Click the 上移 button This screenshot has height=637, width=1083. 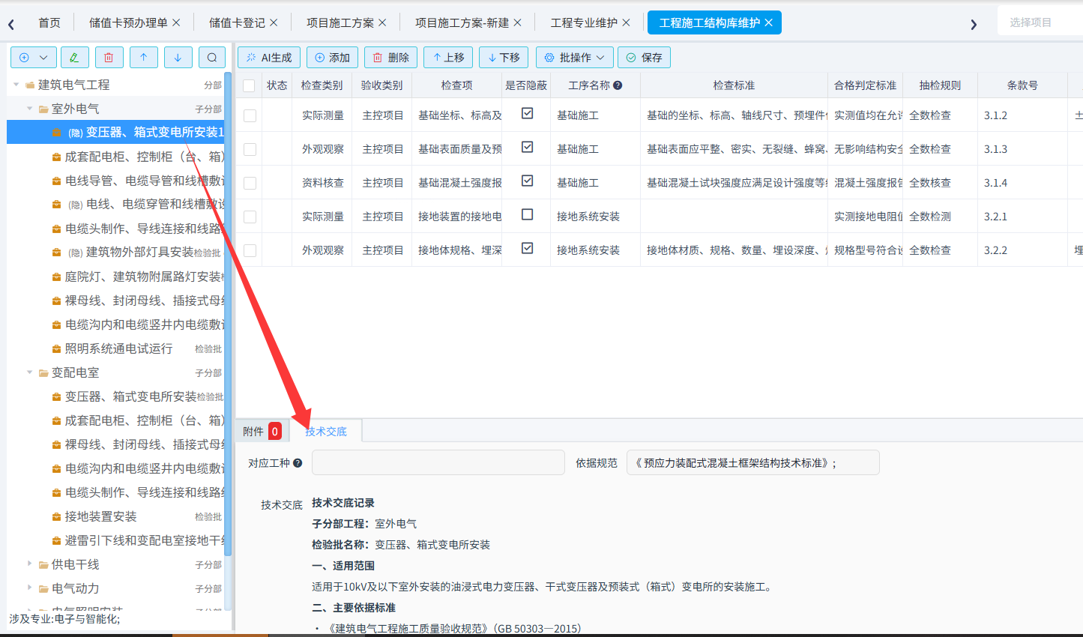448,58
